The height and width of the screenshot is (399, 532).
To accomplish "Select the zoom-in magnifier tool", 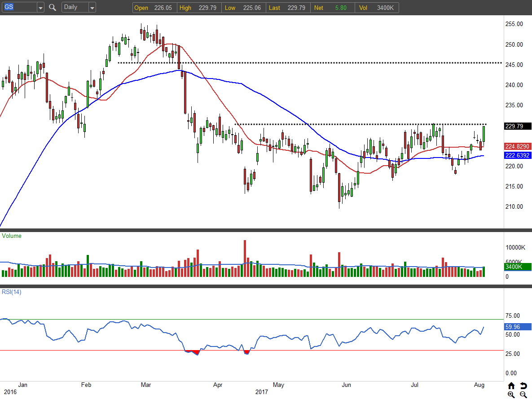I will [x=511, y=395].
